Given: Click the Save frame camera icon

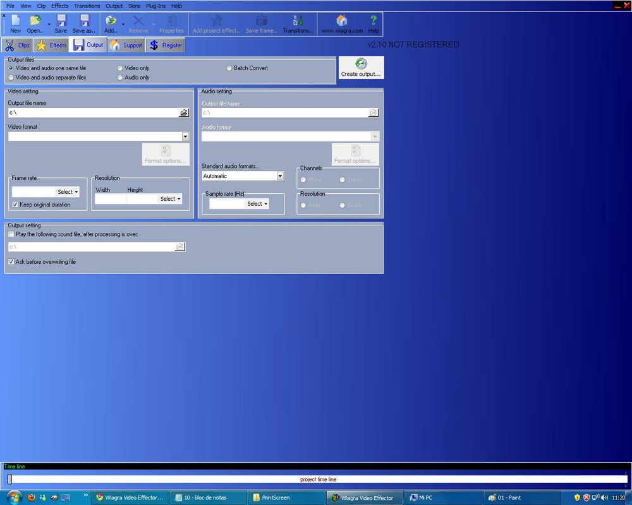Looking at the screenshot, I should (x=262, y=24).
